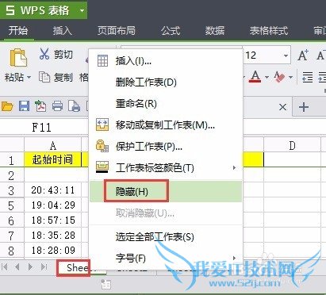Open font color dropdown arrow
326x295 pixels.
pyautogui.click(x=267, y=78)
